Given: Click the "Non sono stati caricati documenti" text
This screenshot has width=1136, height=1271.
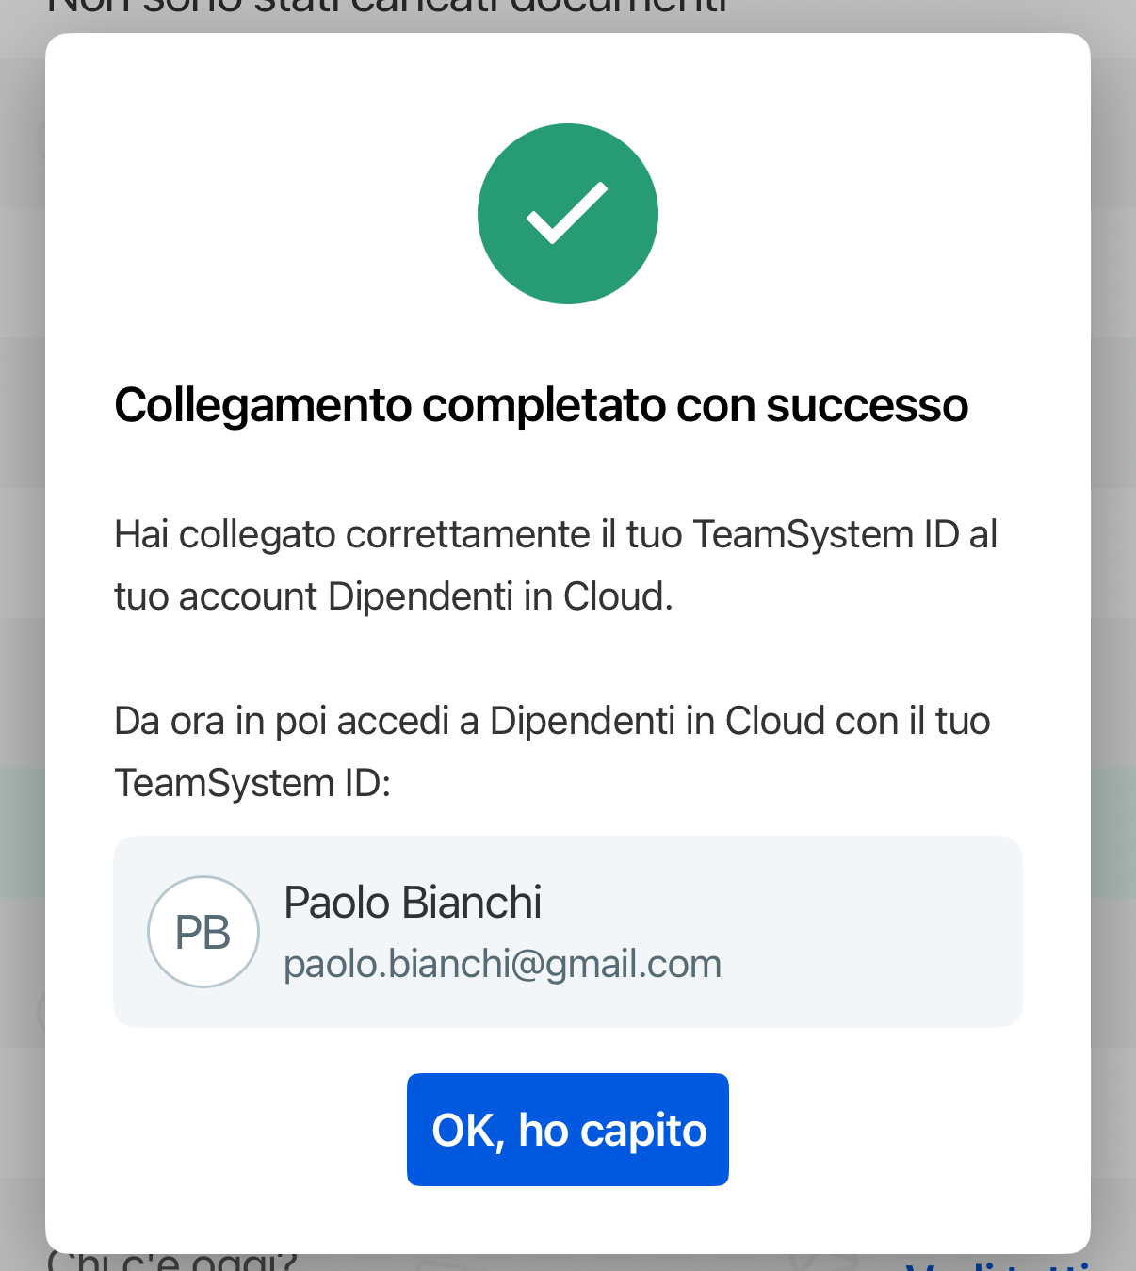Looking at the screenshot, I should point(386,9).
